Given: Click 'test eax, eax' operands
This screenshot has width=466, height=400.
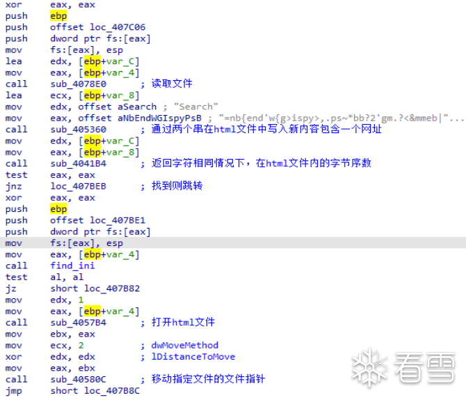Looking at the screenshot, I should pos(72,175).
